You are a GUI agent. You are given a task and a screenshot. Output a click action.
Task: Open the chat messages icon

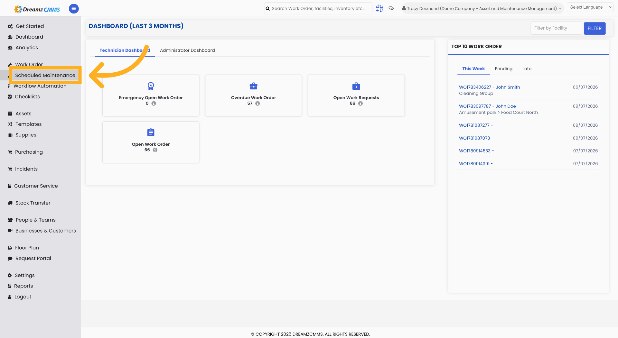click(x=391, y=8)
